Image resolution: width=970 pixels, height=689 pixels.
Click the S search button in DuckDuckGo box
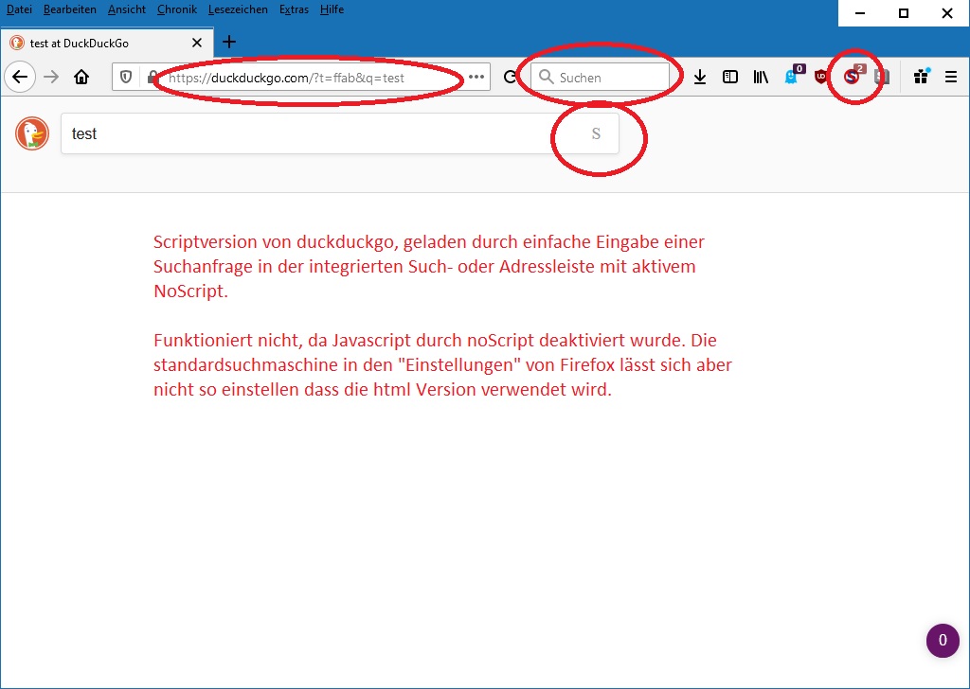[x=596, y=133]
